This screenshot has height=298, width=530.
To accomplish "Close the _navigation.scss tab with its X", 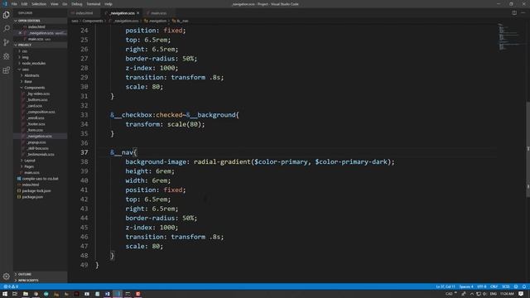I will [138, 13].
